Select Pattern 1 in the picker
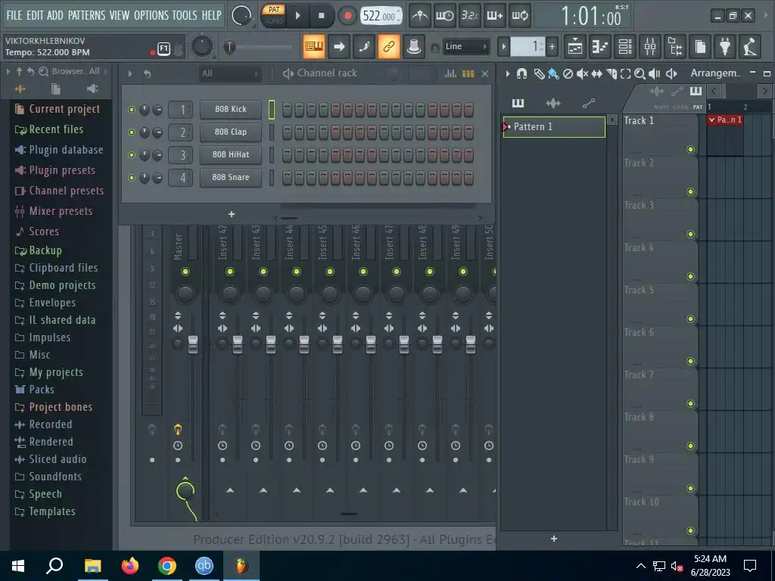Screen dimensions: 775x581 [x=554, y=127]
